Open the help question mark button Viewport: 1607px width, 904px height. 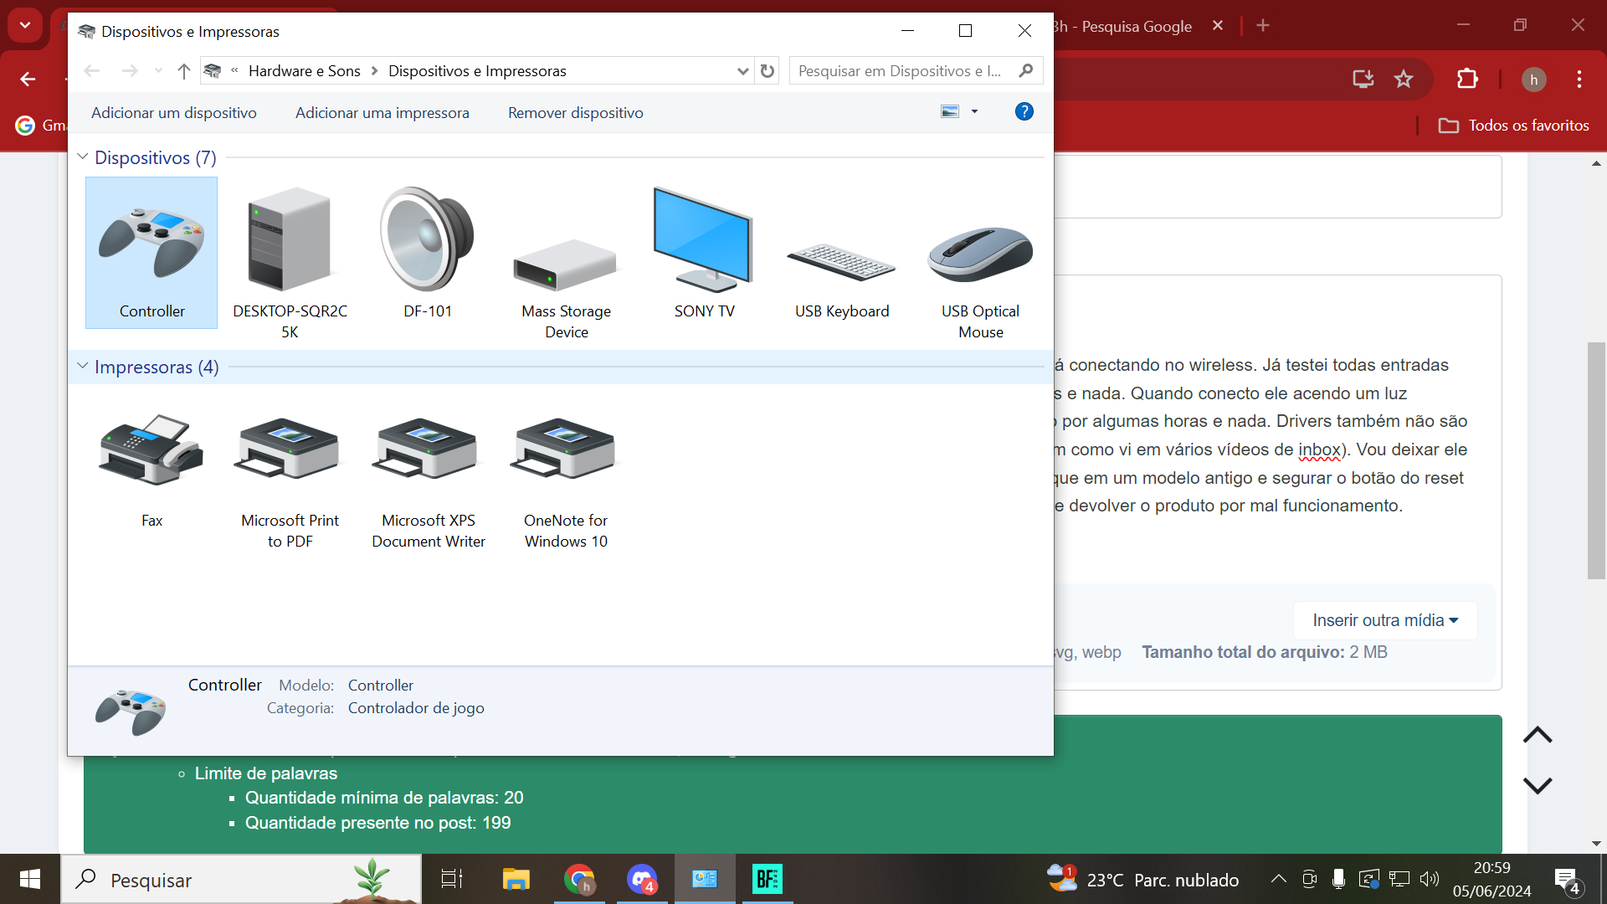pyautogui.click(x=1024, y=112)
